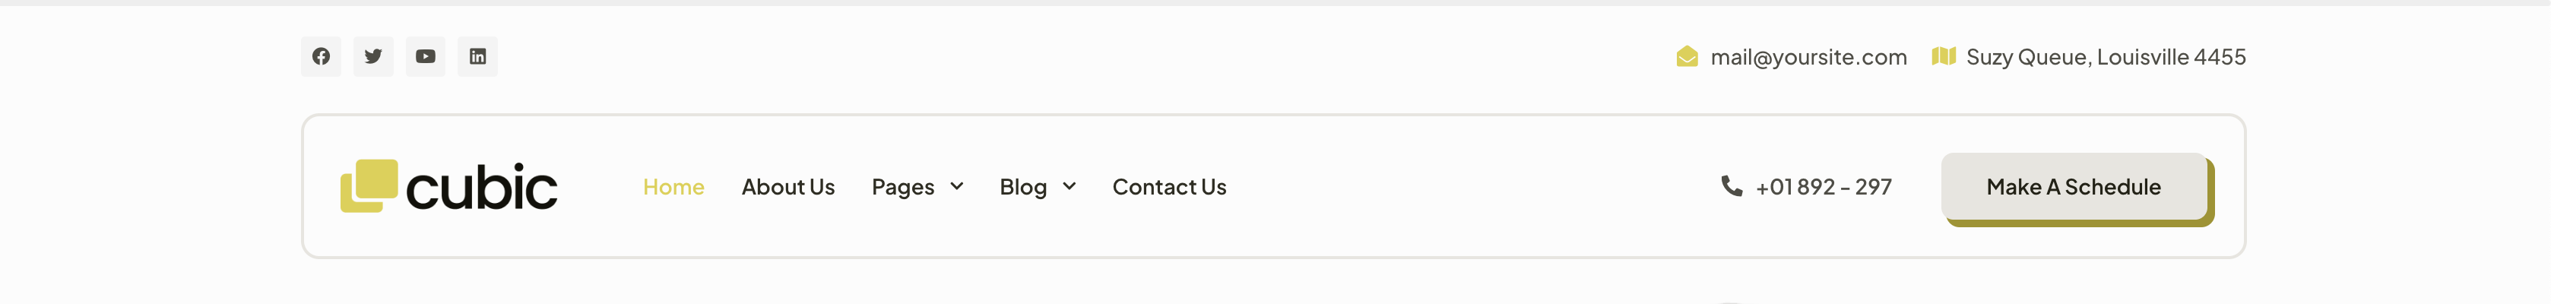The width and height of the screenshot is (2551, 304).
Task: Click the +01 892 - 297 phone number
Action: point(1823,187)
